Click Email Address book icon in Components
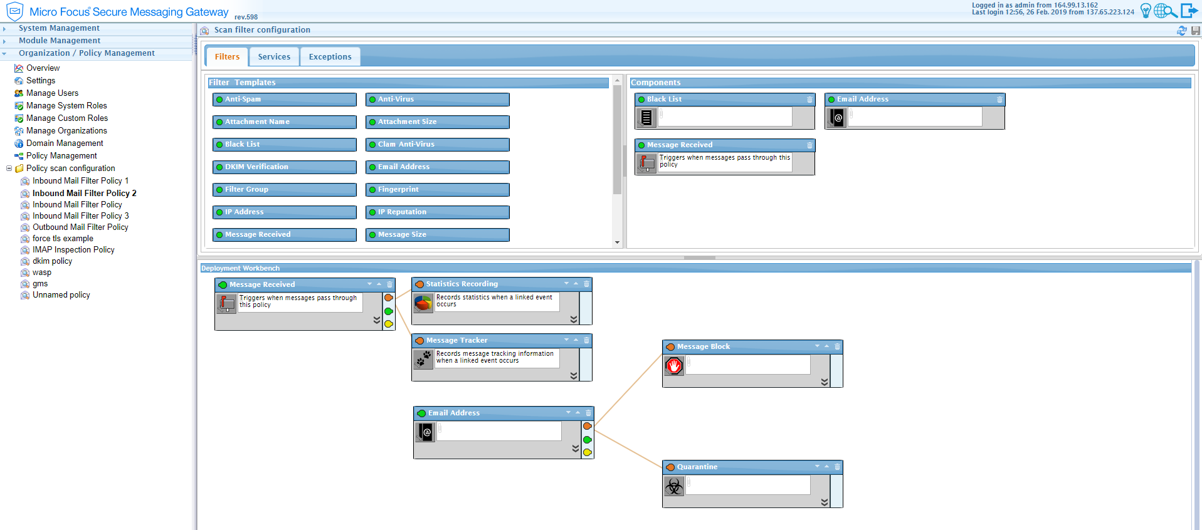Image resolution: width=1202 pixels, height=530 pixels. coord(836,117)
